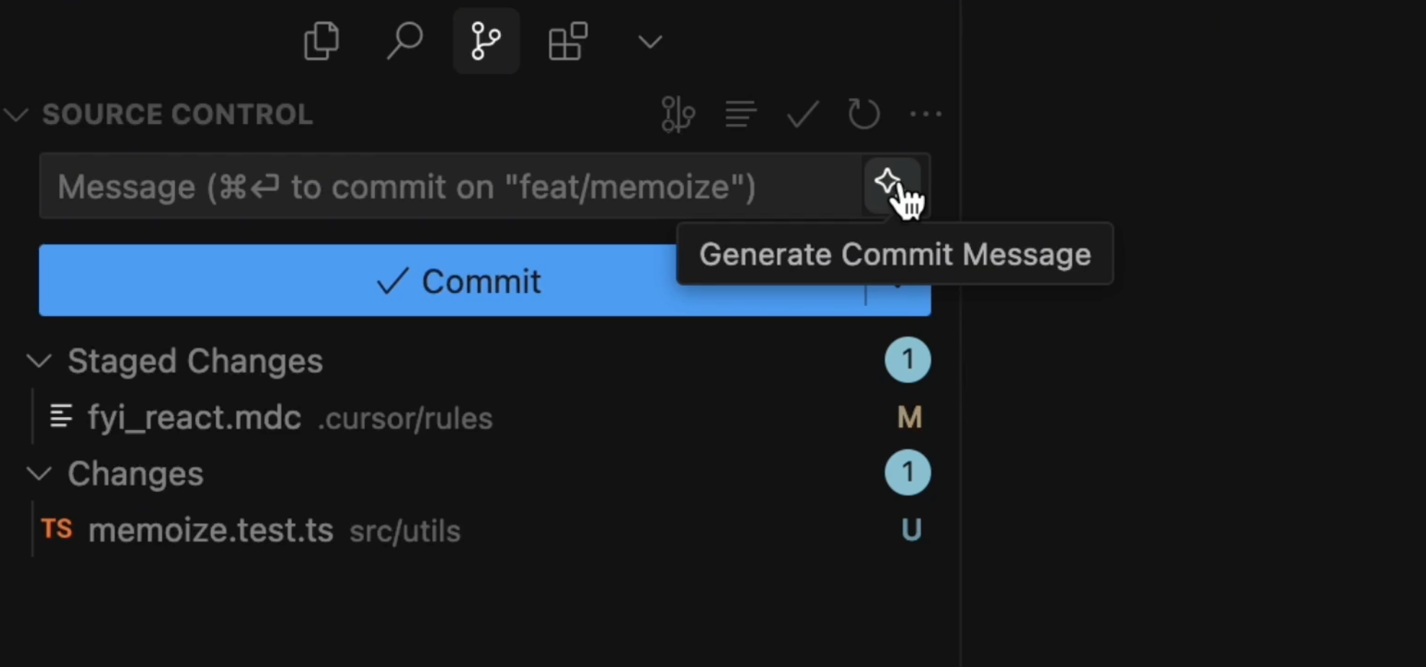Image resolution: width=1426 pixels, height=667 pixels.
Task: Select the fyi_react.mdc staged file
Action: point(193,418)
